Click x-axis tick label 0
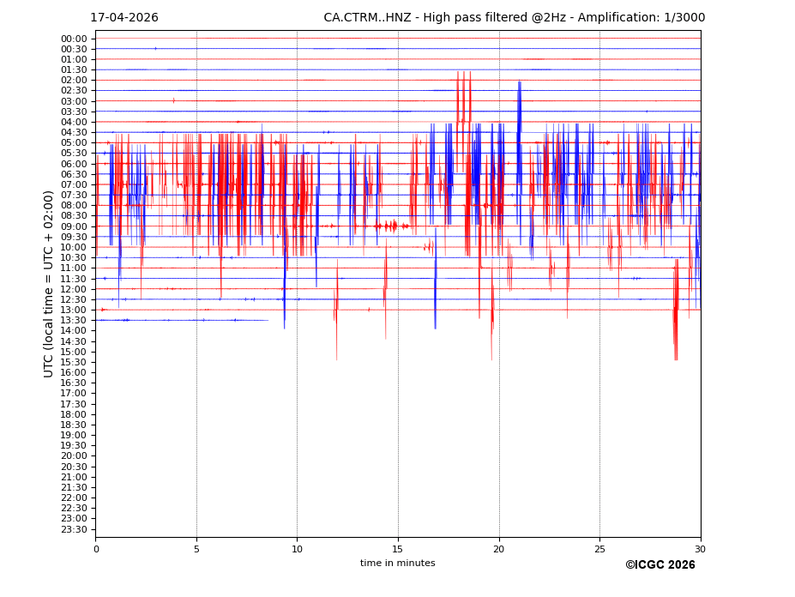This screenshot has width=795, height=597. tap(96, 549)
